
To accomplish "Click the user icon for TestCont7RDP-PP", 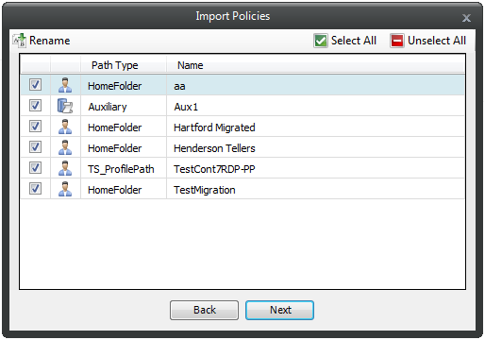I will 65,168.
